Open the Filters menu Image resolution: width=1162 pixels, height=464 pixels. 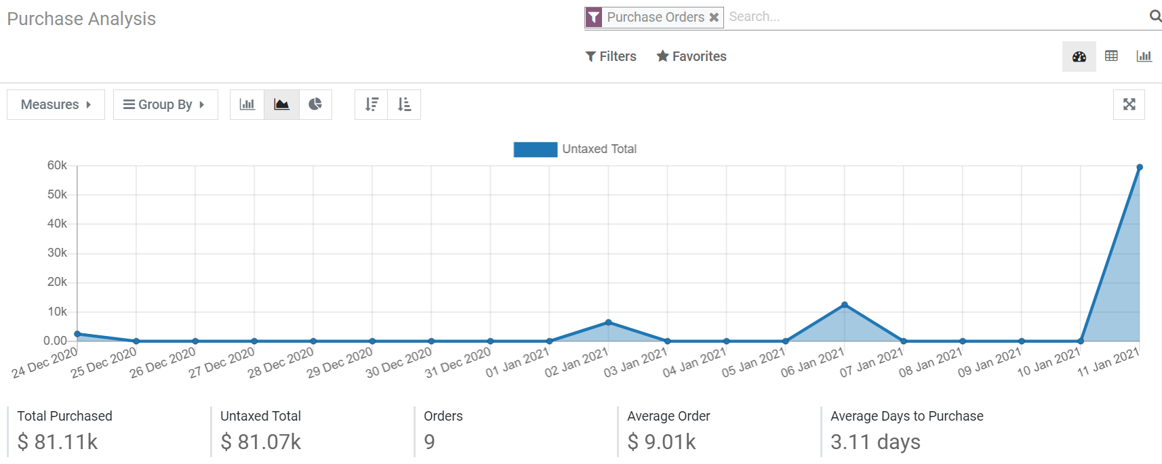coord(609,56)
